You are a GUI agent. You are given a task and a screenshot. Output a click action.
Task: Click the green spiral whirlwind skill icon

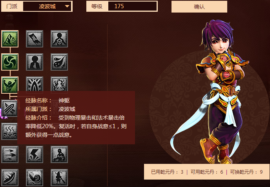(x=10, y=62)
